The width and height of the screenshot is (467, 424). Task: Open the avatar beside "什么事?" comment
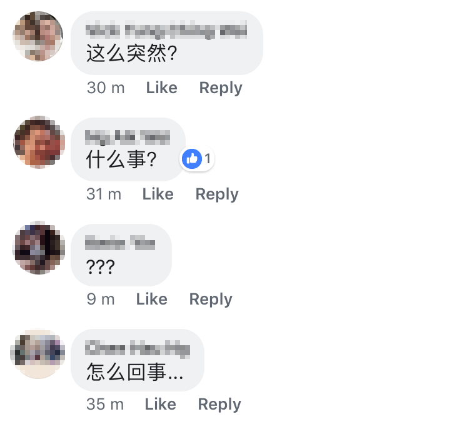[39, 142]
